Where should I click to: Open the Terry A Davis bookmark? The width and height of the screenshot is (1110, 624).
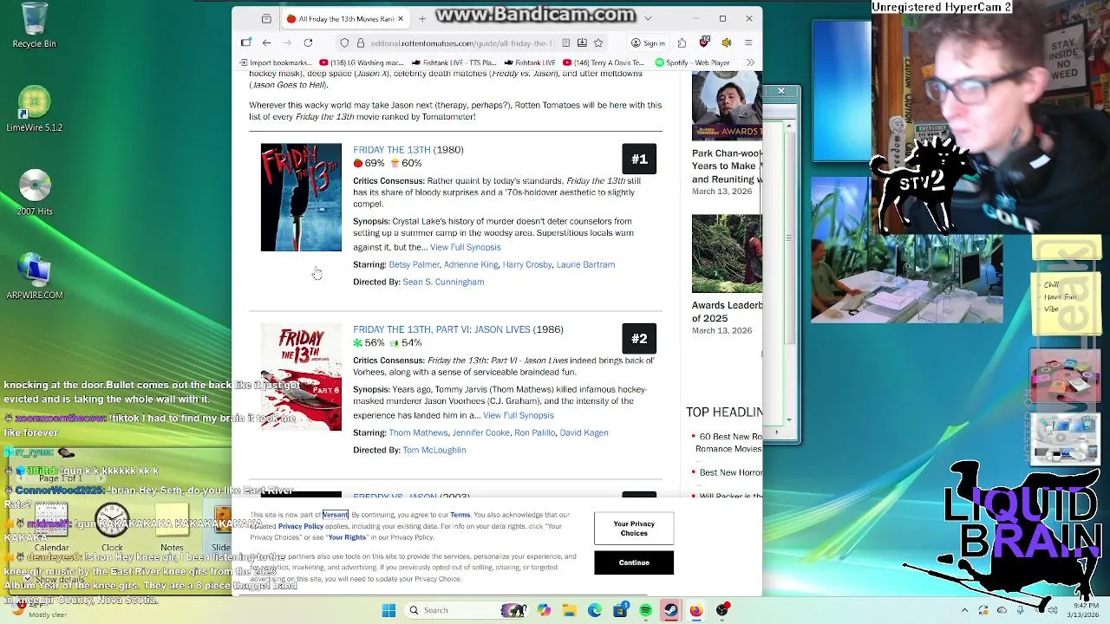(604, 62)
